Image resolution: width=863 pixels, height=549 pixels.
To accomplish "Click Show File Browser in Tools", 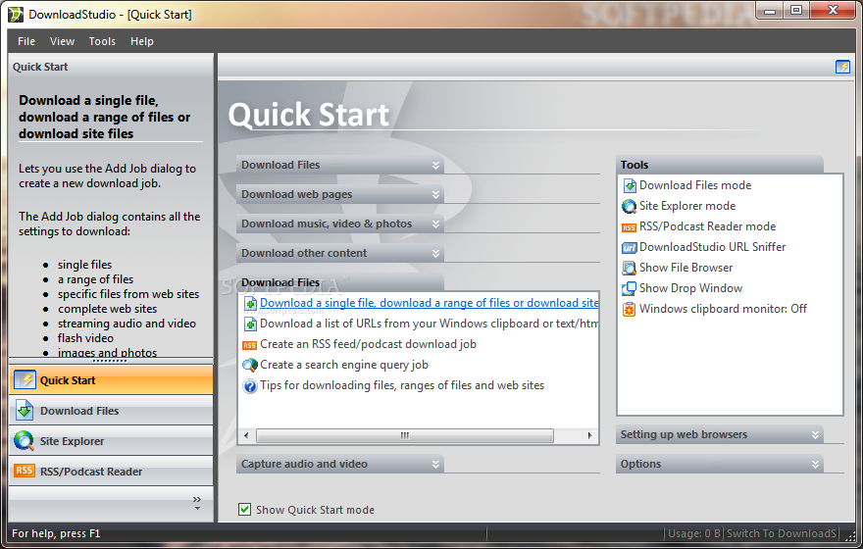I will tap(686, 268).
